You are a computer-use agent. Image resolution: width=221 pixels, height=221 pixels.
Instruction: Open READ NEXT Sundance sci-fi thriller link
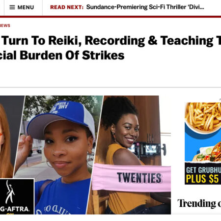145,7
